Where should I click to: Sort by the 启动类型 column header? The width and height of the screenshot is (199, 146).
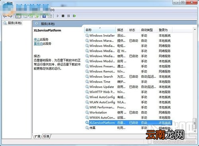(x=148, y=30)
